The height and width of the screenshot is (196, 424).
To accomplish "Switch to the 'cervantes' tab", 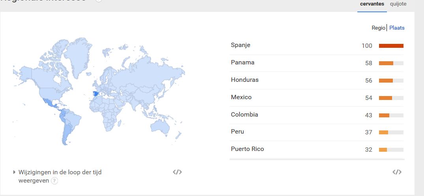I will (372, 4).
